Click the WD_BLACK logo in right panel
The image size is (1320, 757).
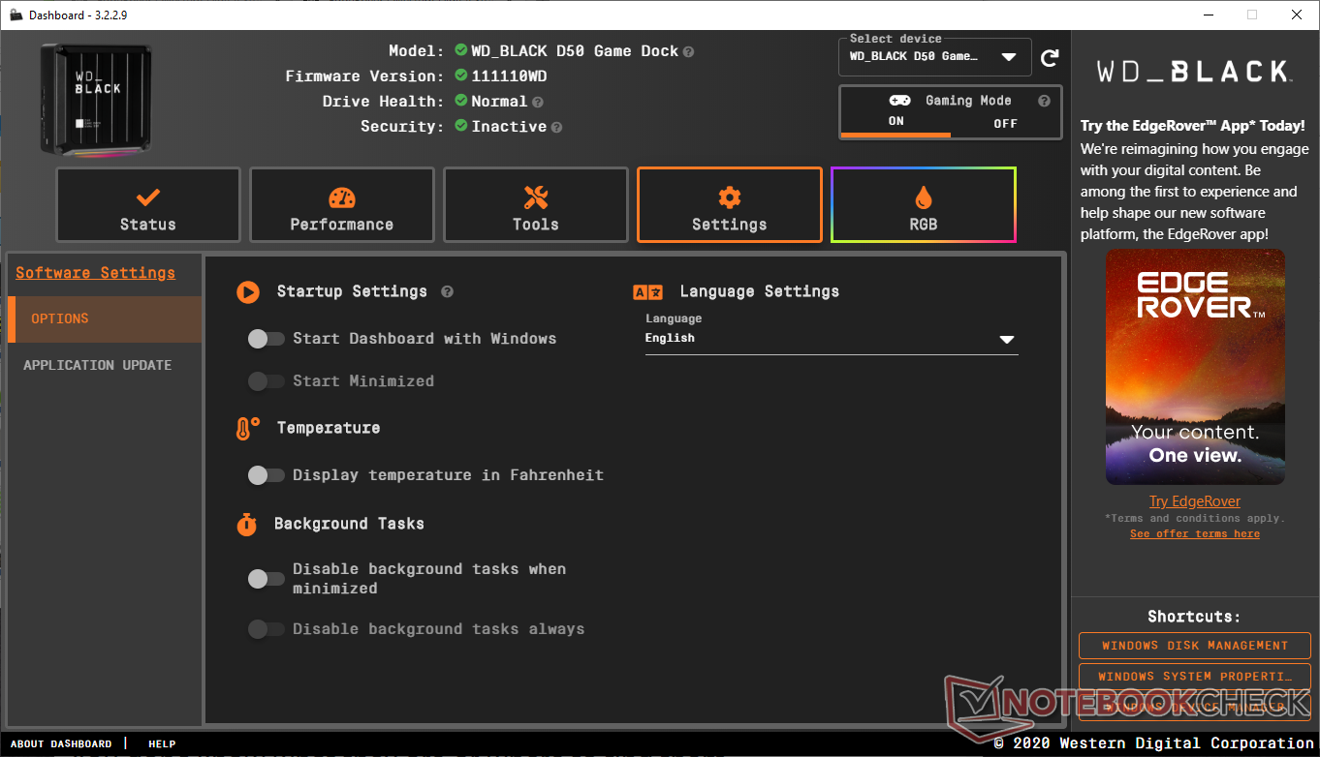point(1194,71)
